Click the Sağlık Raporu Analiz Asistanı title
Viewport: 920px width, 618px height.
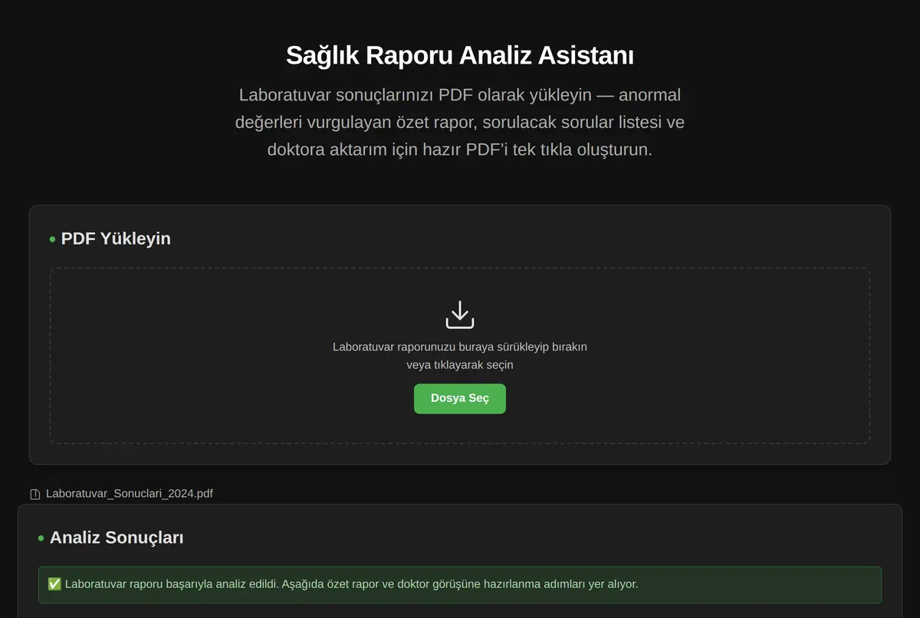click(460, 55)
